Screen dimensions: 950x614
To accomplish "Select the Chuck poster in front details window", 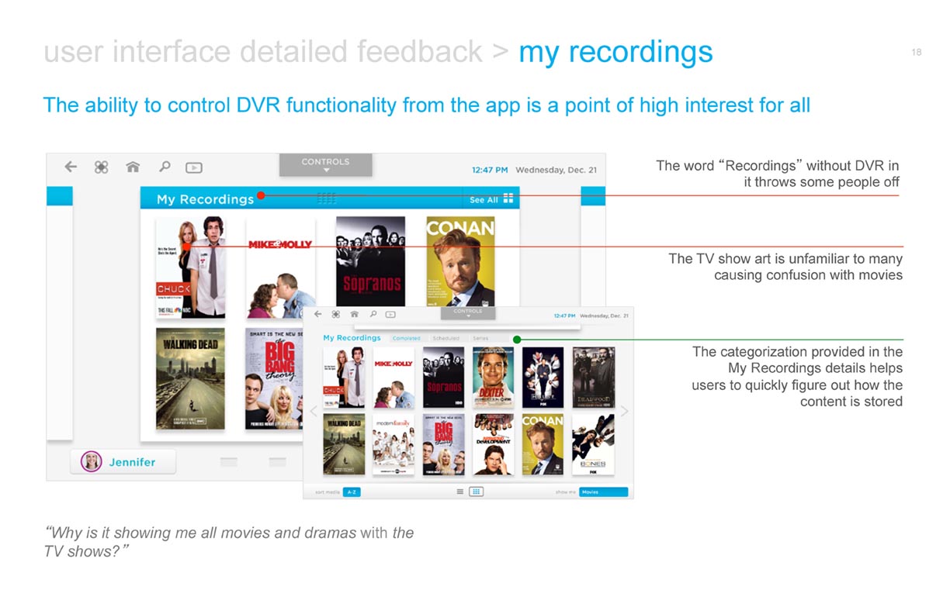I will pos(344,378).
